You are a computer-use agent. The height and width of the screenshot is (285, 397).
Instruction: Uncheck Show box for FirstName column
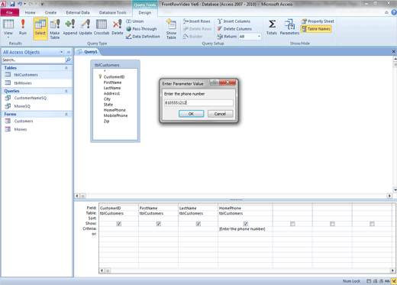[159, 224]
